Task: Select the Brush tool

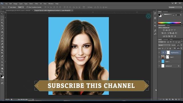Action: point(2,35)
